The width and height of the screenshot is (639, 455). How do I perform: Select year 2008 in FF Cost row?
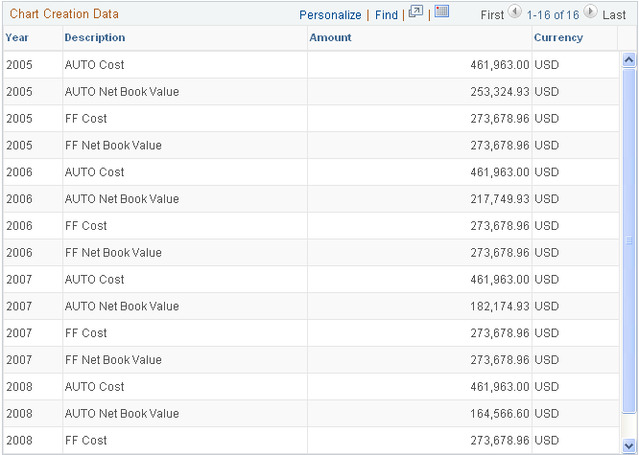(x=19, y=441)
